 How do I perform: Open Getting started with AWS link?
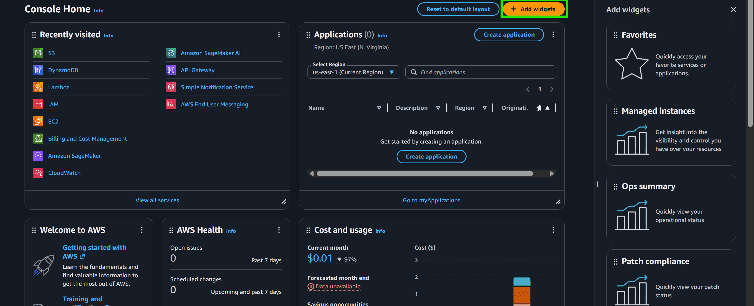[x=94, y=252]
